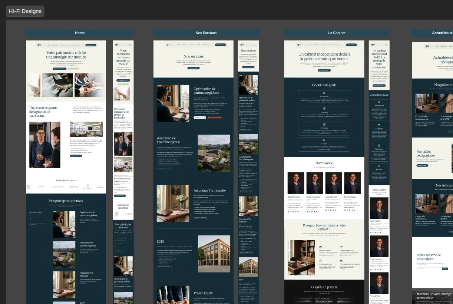Click the dark CTA button in Home desktop navbar

click(91, 45)
